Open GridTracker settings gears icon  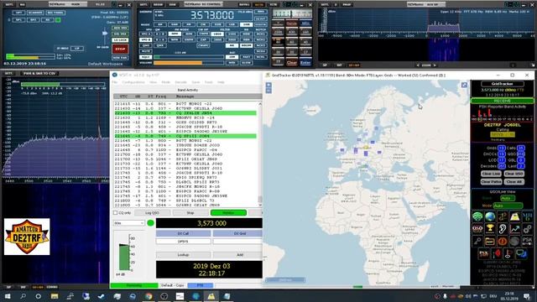tap(527, 229)
